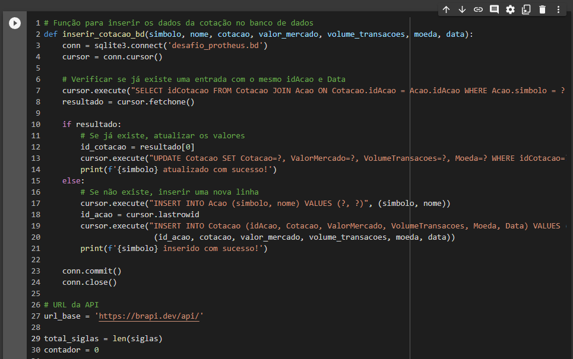573x359 pixels.
Task: Delete the code cell
Action: pos(542,9)
